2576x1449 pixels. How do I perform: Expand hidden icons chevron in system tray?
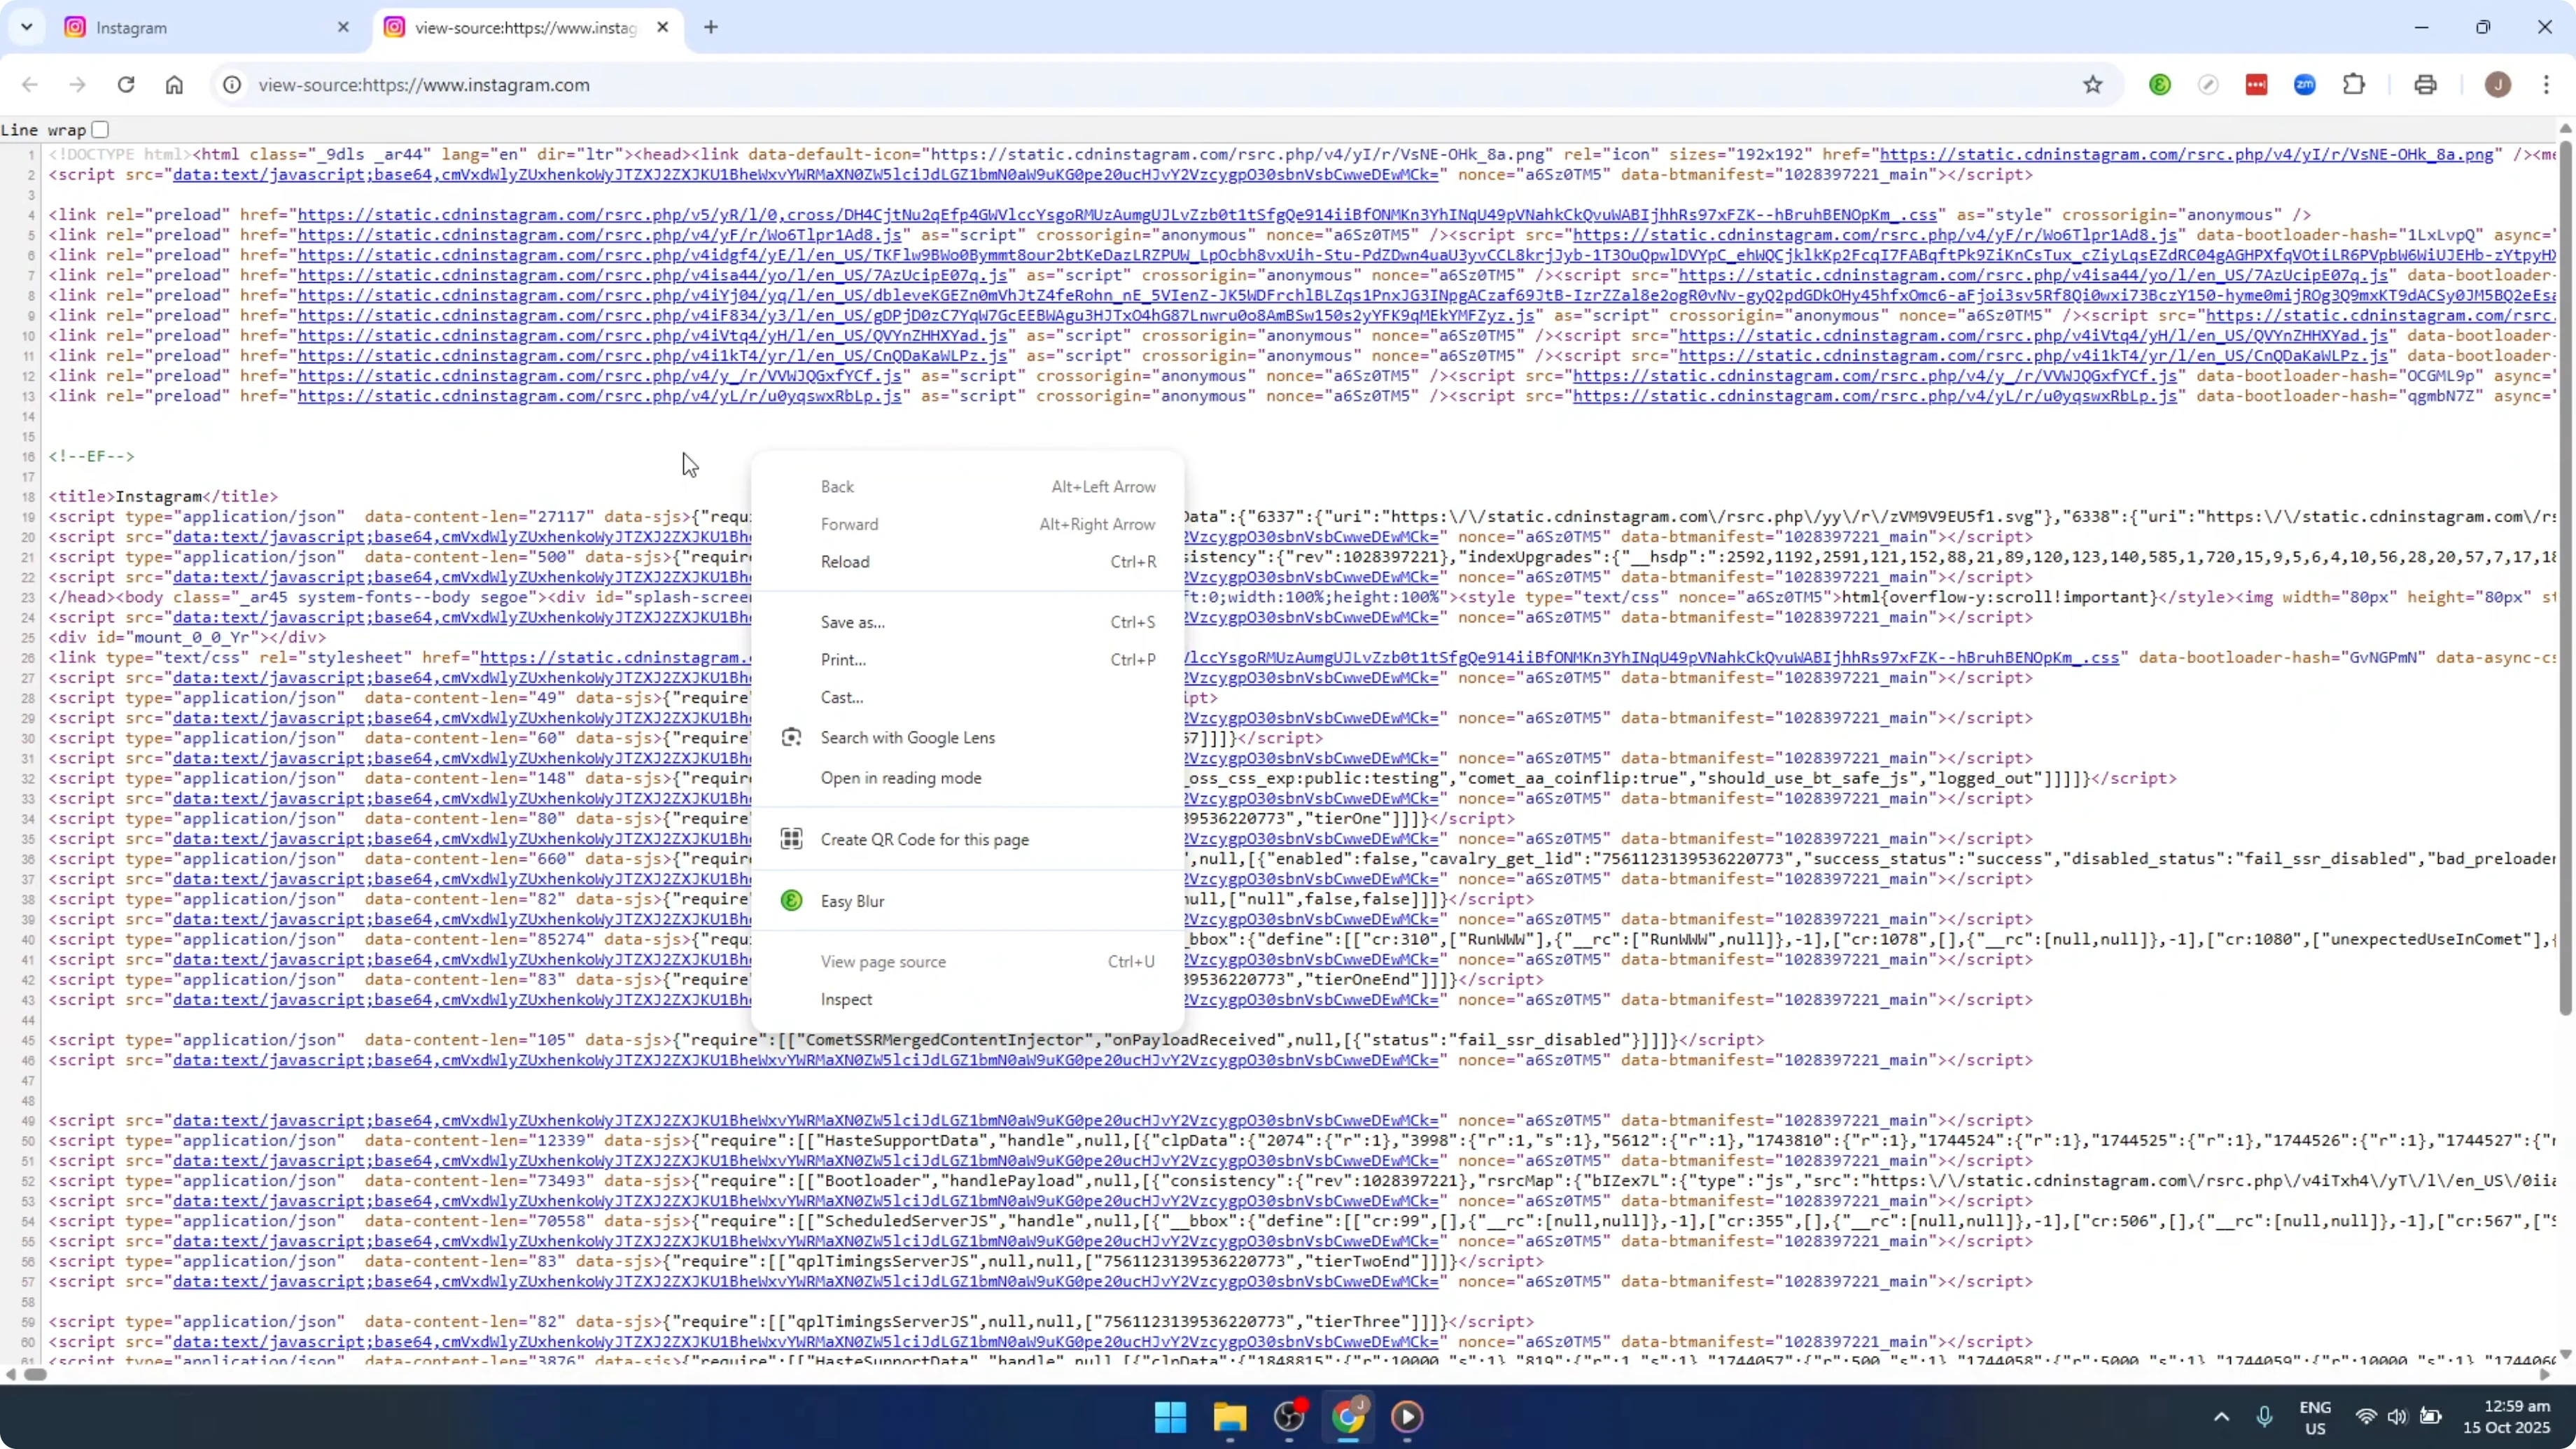(x=2220, y=1416)
